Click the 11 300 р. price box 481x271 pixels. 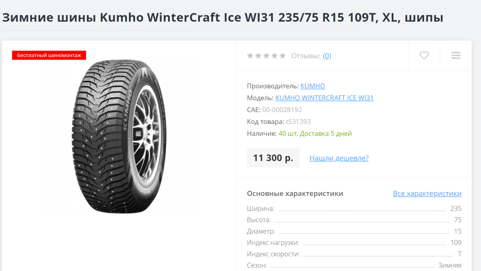click(273, 158)
